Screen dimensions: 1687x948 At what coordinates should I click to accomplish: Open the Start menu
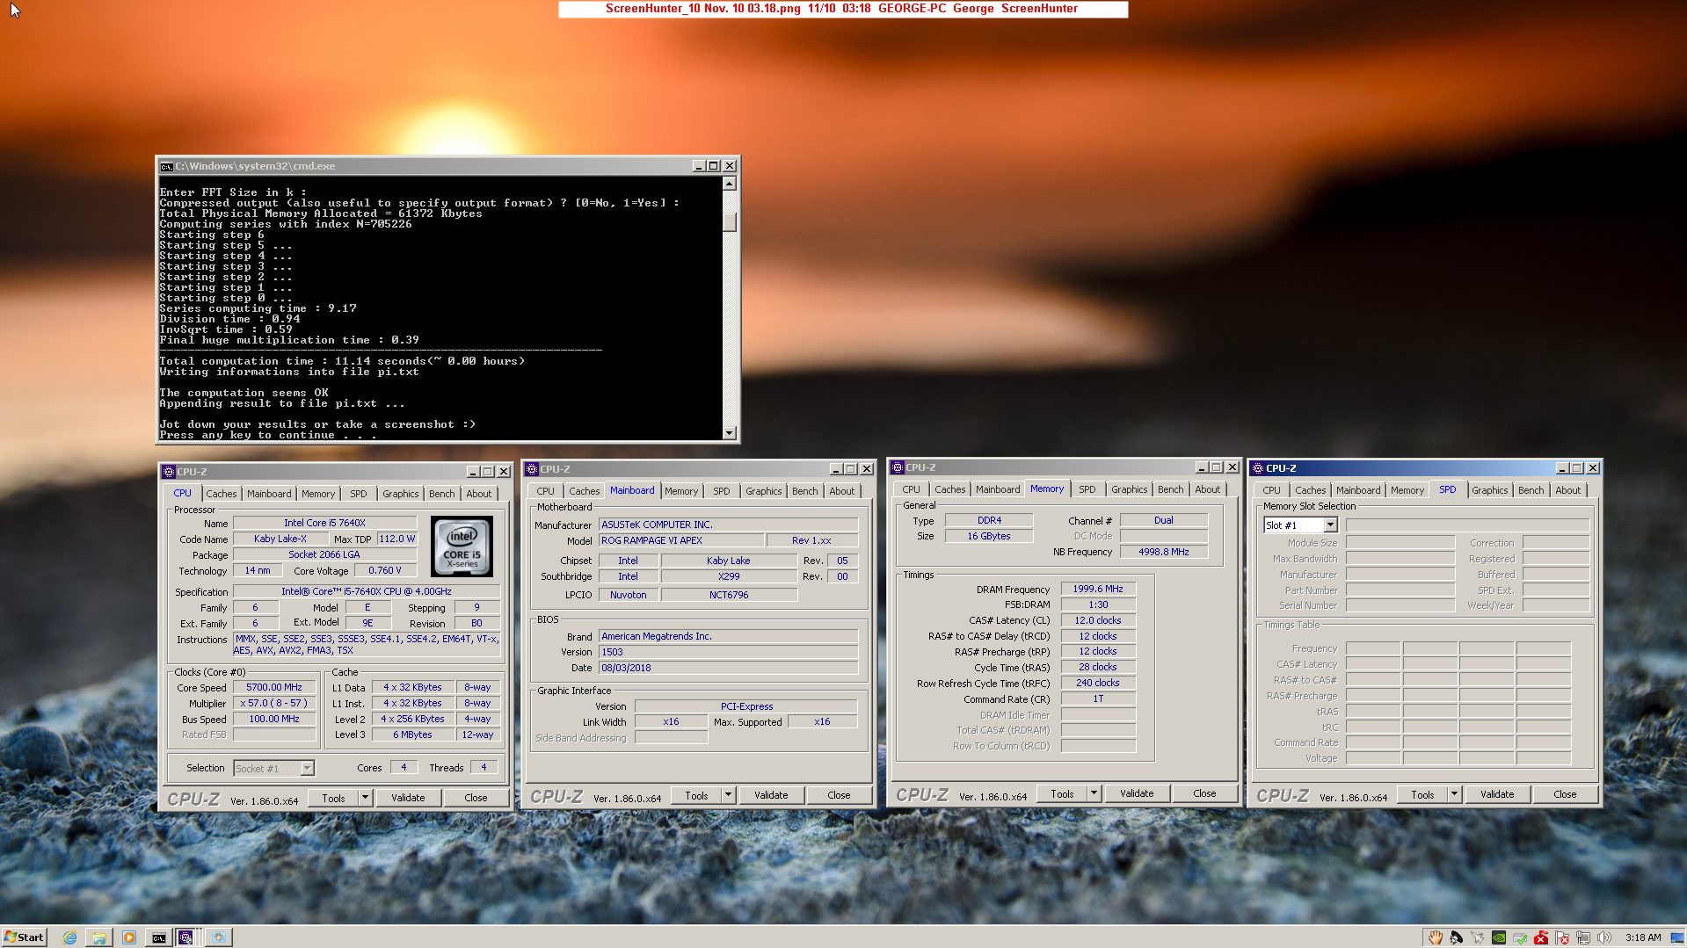[24, 937]
